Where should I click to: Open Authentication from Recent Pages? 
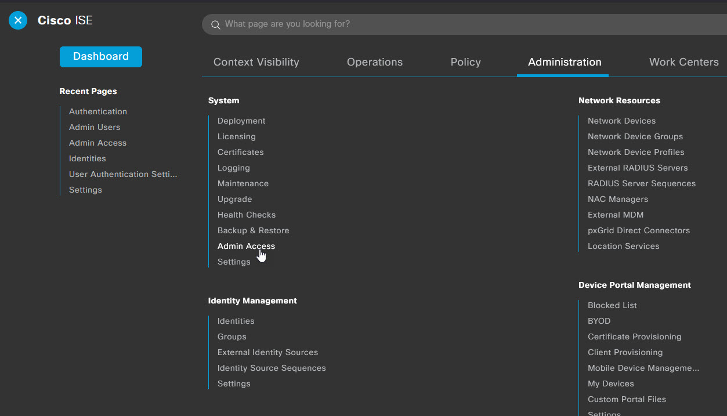click(x=98, y=111)
